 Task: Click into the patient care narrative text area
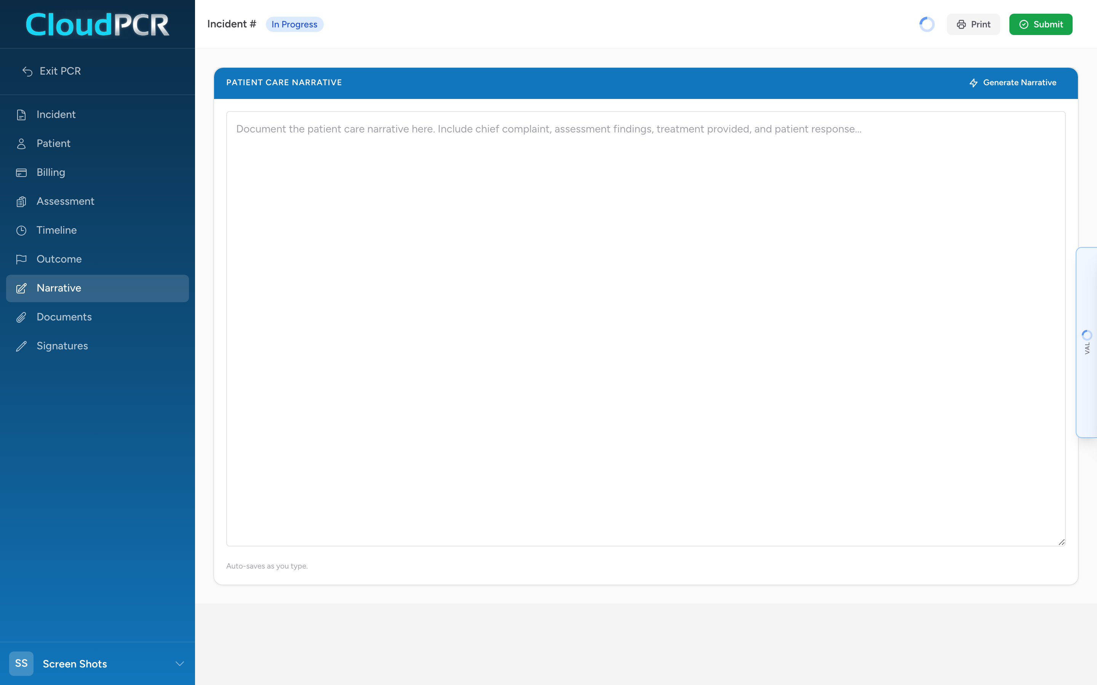646,328
